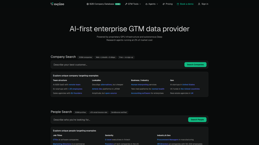Open the GTM Tools menu
The image size is (259, 145).
click(x=133, y=4)
